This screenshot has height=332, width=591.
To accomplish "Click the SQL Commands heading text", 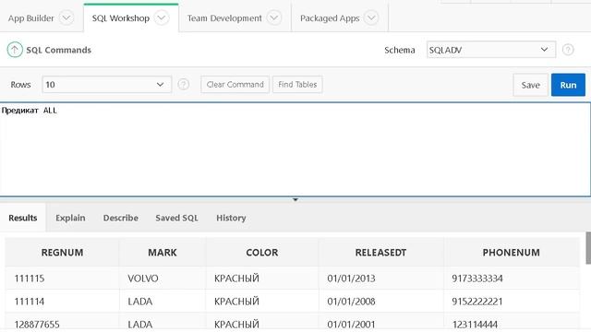I will pyautogui.click(x=58, y=50).
